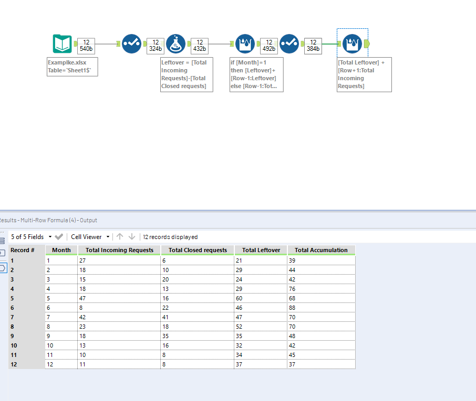Select the Total Incoming Requests column header
The height and width of the screenshot is (401, 476).
point(119,250)
